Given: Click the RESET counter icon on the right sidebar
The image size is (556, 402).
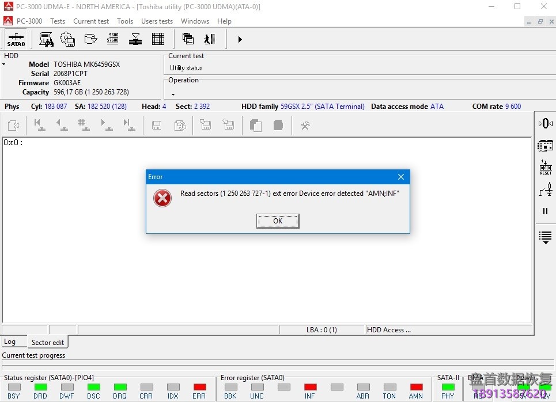Looking at the screenshot, I should point(545,168).
